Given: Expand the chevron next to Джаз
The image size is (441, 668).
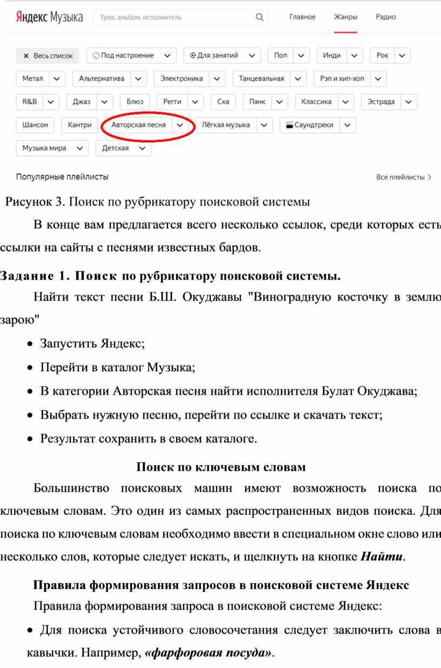Looking at the screenshot, I should point(105,102).
